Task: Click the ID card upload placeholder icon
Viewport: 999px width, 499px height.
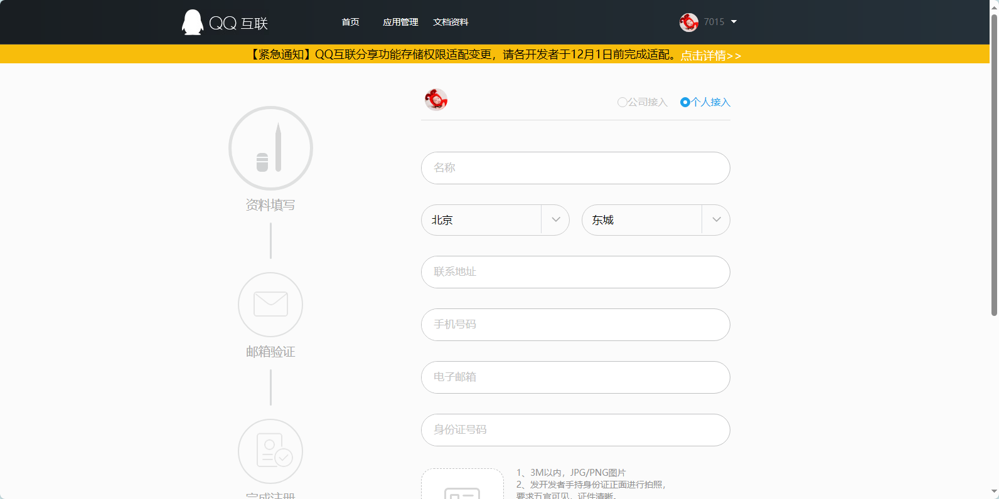Action: click(x=462, y=490)
